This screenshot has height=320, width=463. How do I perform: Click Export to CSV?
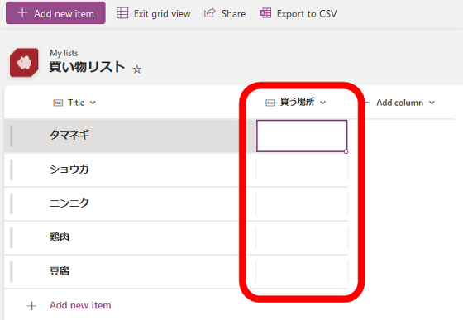[298, 13]
